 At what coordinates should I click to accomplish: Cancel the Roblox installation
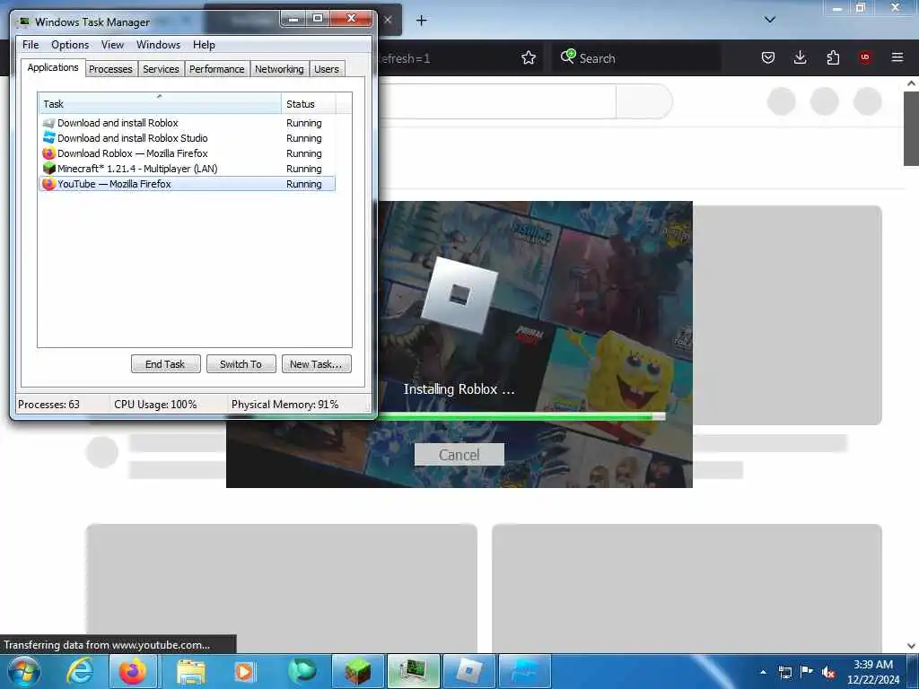coord(459,455)
